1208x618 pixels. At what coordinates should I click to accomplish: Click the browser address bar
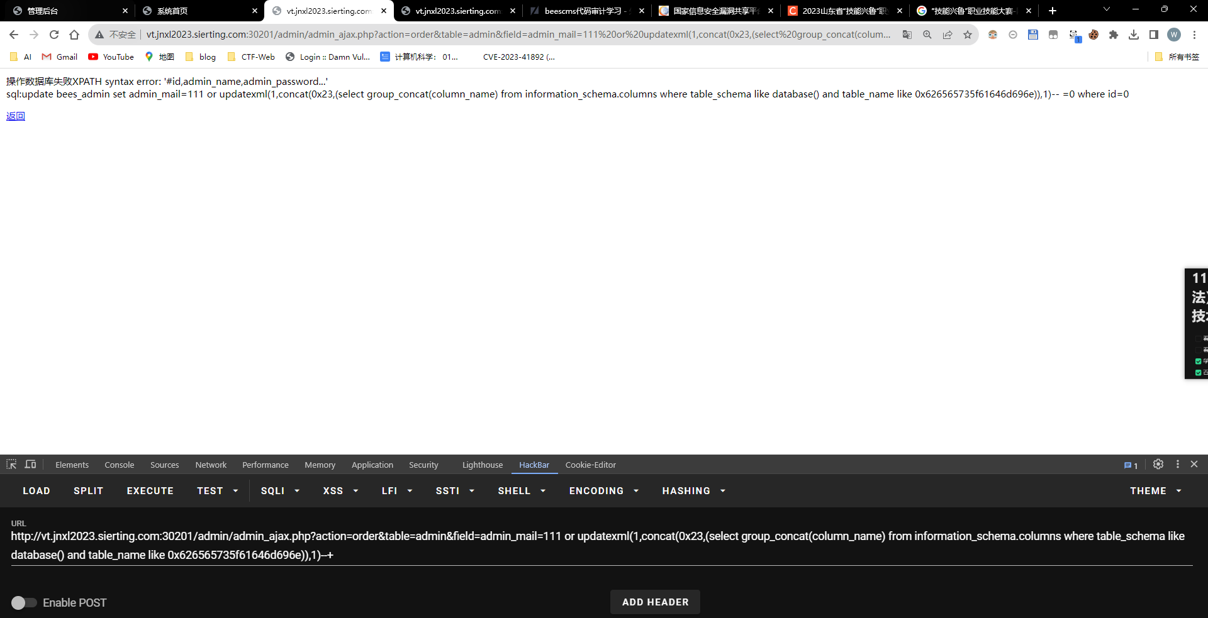(x=518, y=35)
